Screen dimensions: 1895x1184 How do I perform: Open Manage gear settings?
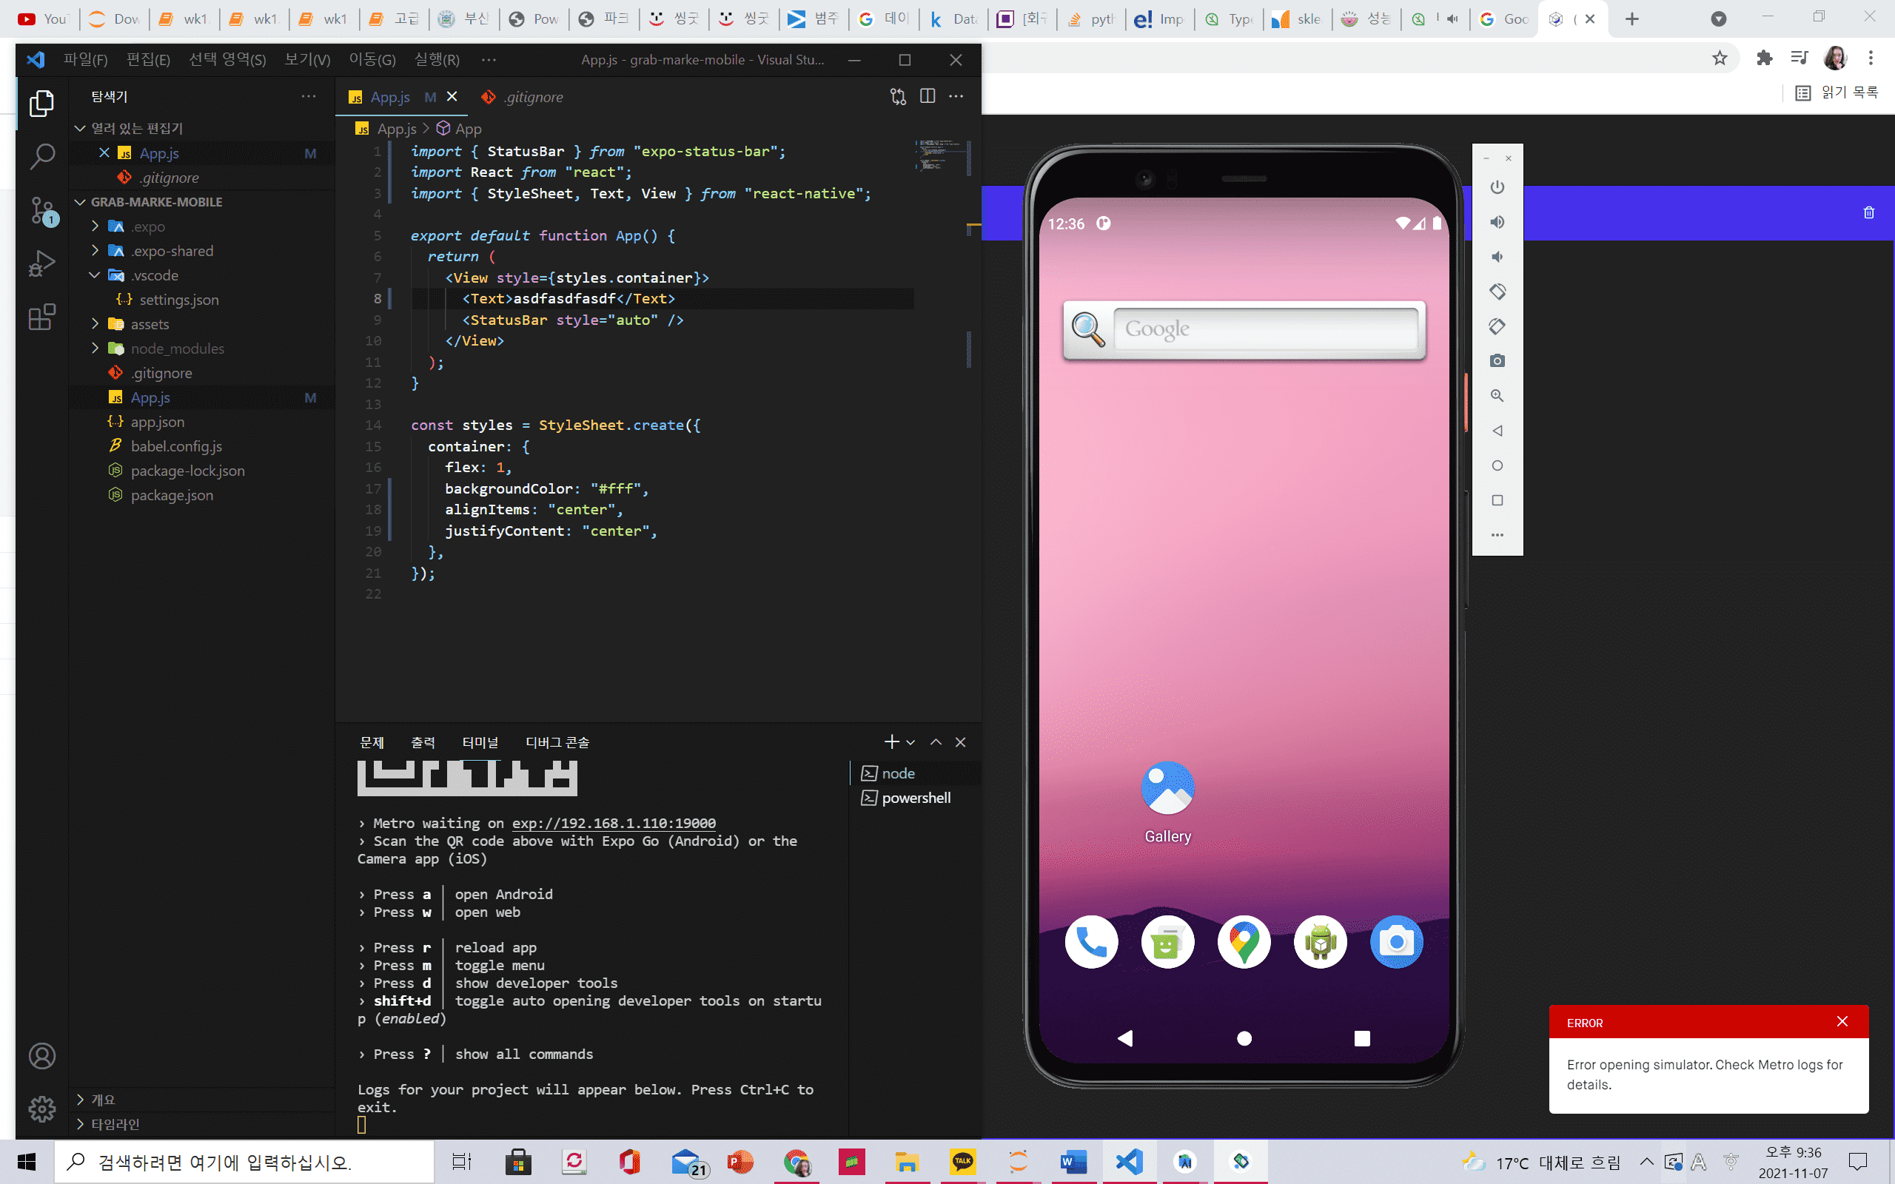tap(42, 1108)
